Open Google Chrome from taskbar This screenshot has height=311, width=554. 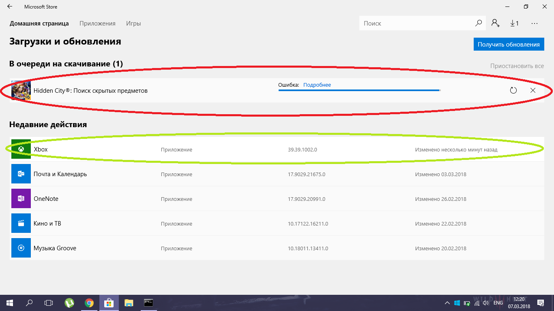click(89, 303)
